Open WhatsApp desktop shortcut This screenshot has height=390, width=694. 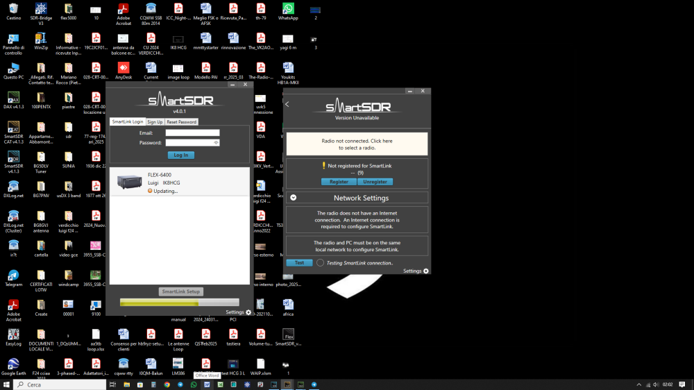point(288,12)
